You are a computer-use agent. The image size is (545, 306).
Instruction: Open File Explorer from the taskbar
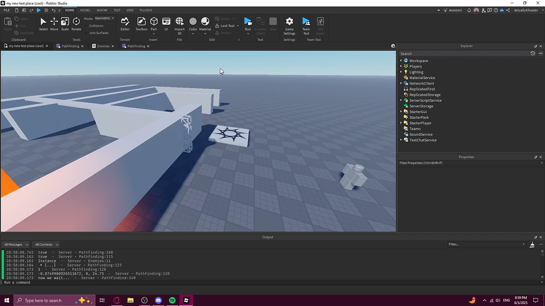pyautogui.click(x=130, y=301)
